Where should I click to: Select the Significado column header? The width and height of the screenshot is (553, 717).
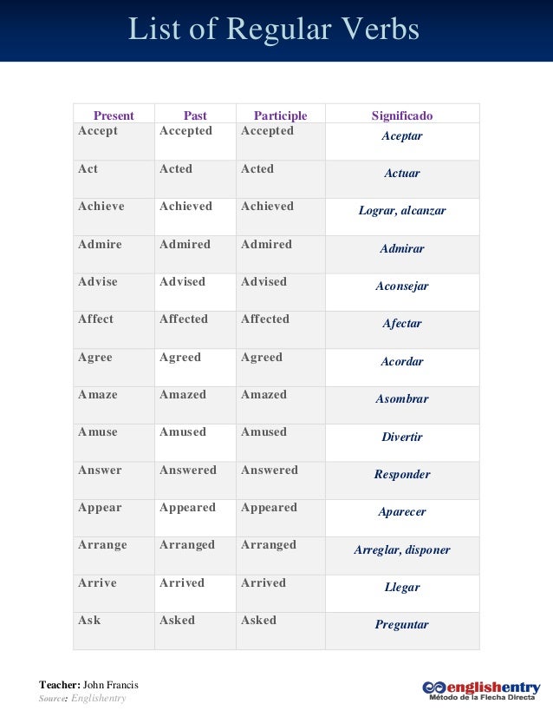(x=402, y=115)
